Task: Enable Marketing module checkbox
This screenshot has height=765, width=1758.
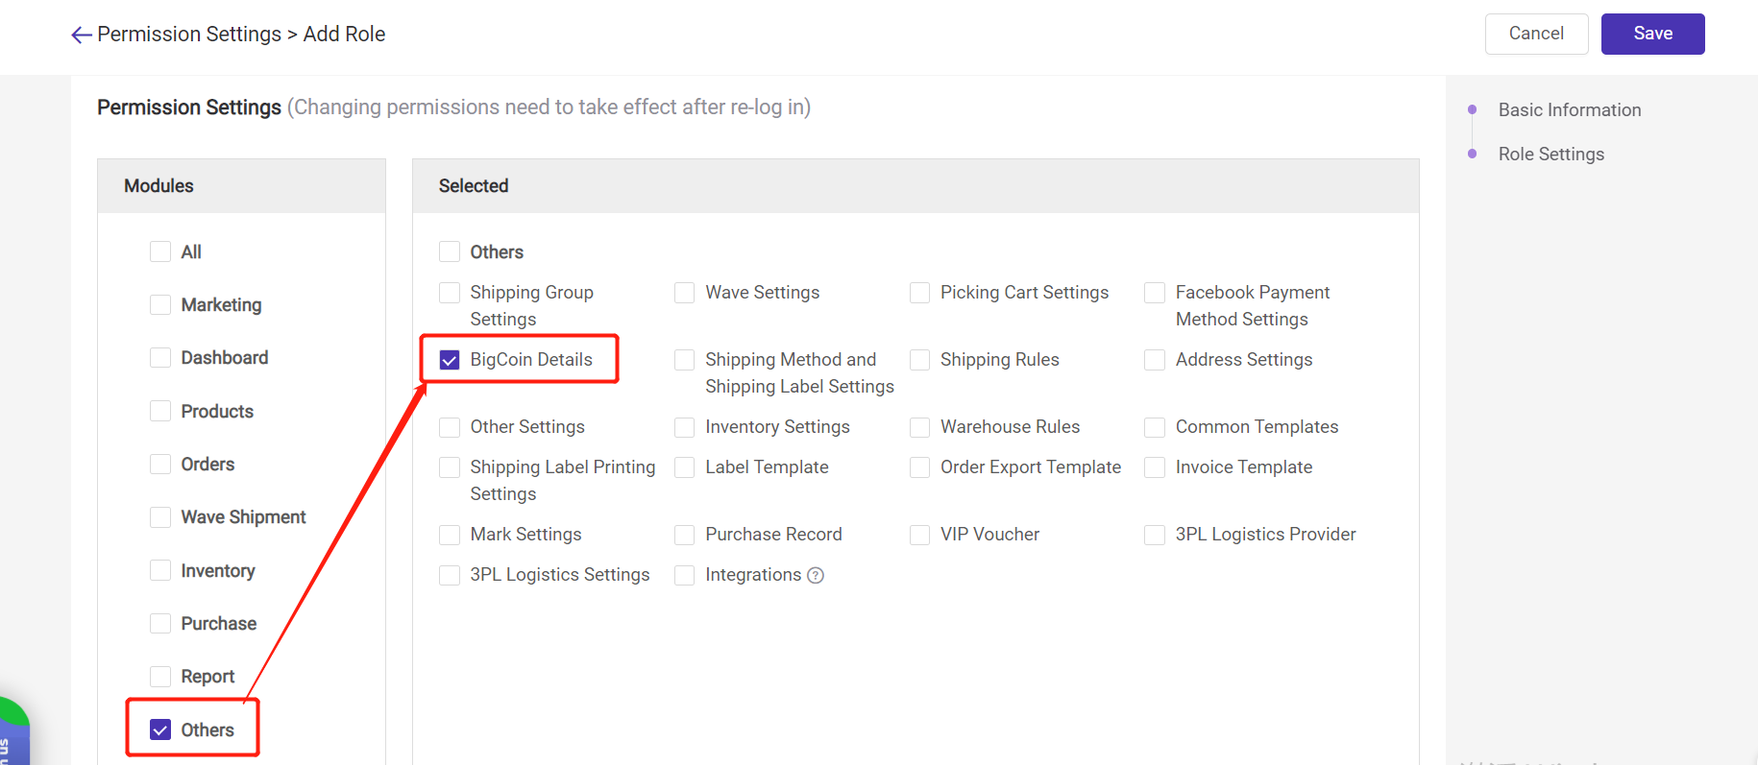Action: click(x=160, y=304)
